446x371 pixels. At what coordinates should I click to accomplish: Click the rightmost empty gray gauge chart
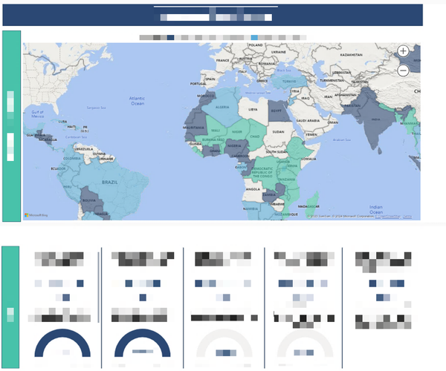305,347
